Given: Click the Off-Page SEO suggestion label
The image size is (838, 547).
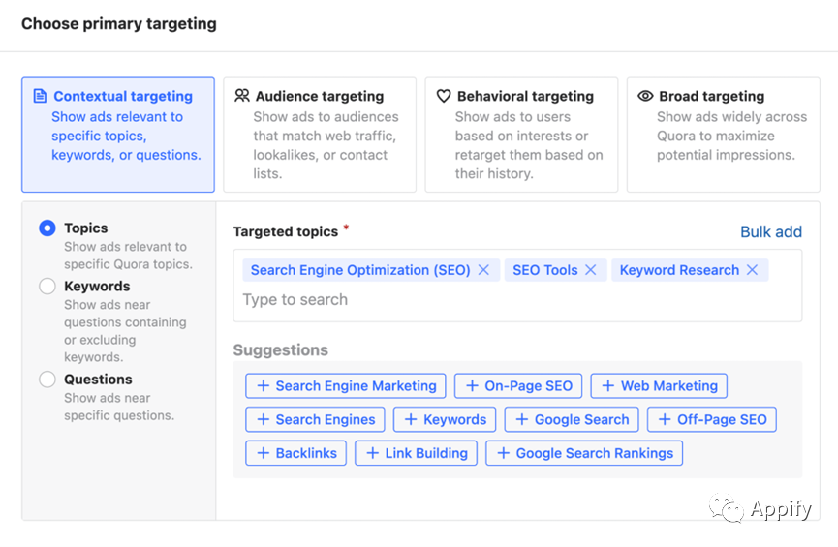Looking at the screenshot, I should coord(722,419).
